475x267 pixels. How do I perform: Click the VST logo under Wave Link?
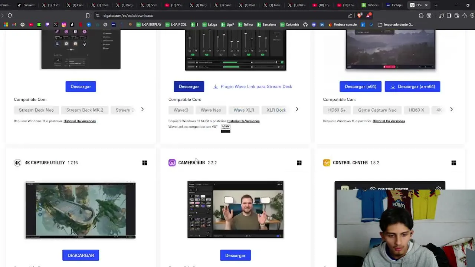pyautogui.click(x=226, y=128)
